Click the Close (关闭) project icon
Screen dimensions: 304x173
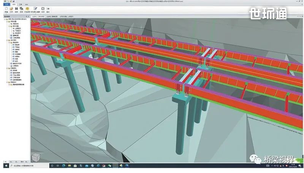43,9
